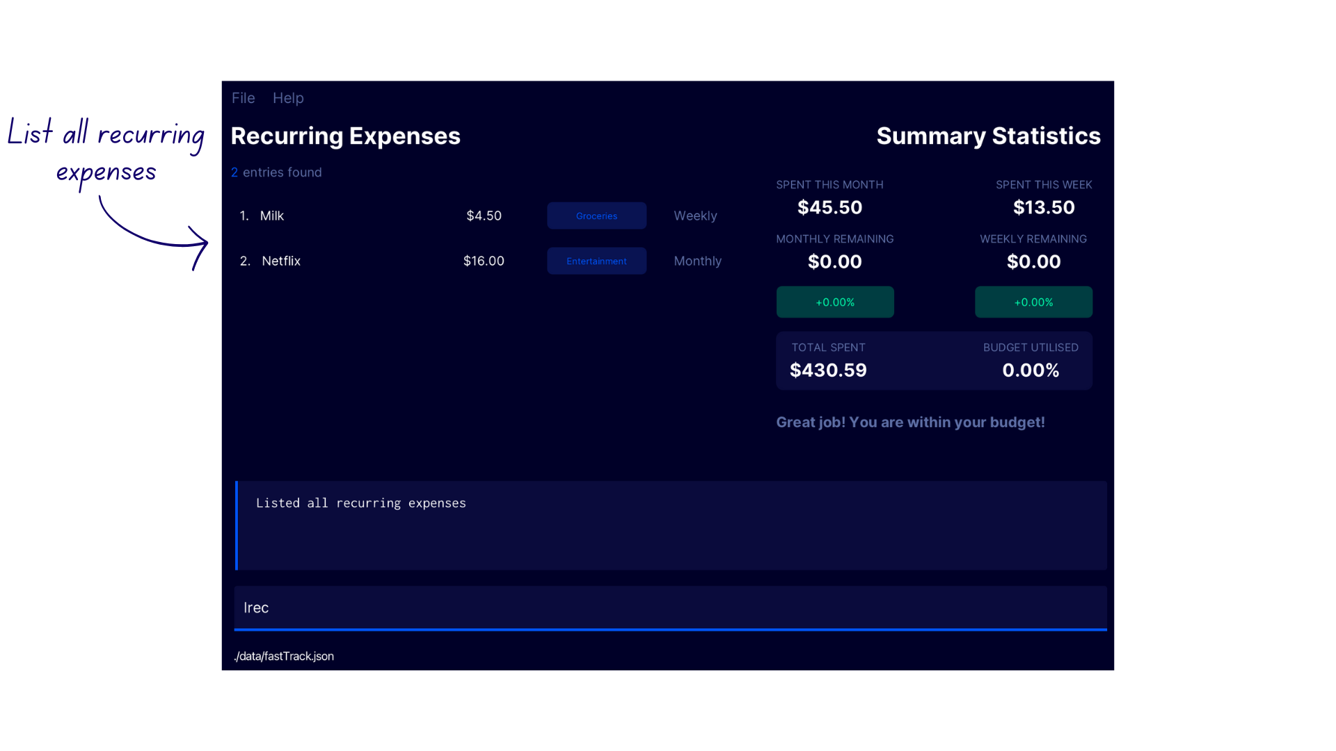
Task: Select the Netflix expense name
Action: point(281,261)
